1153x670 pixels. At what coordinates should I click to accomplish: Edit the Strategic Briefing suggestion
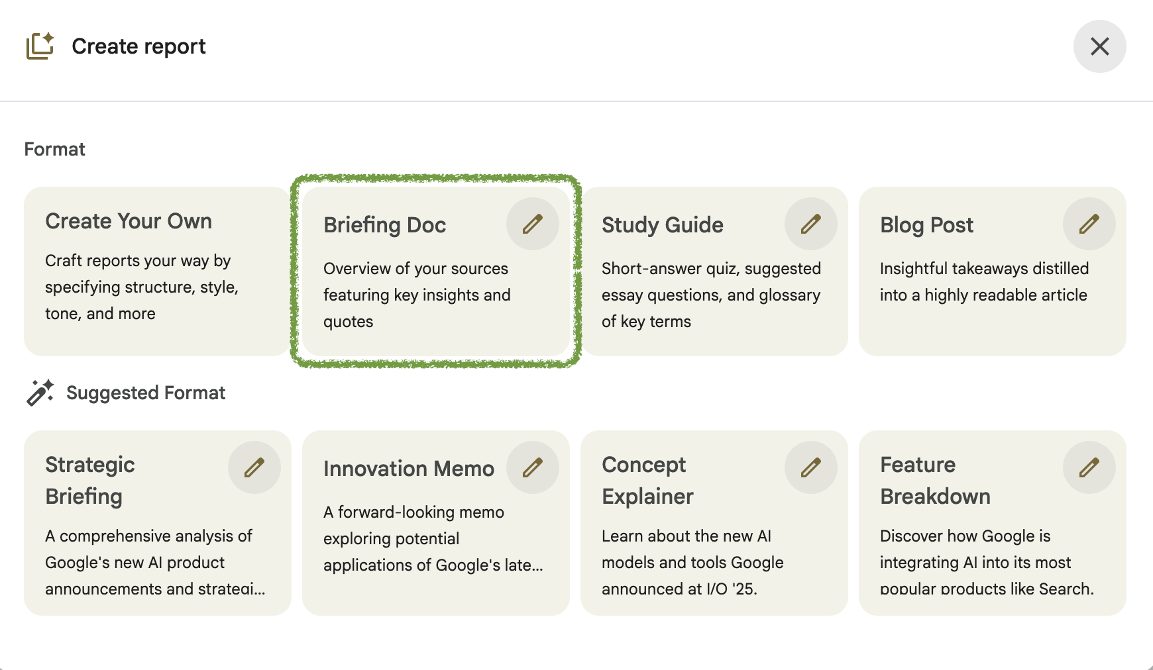[x=254, y=467]
